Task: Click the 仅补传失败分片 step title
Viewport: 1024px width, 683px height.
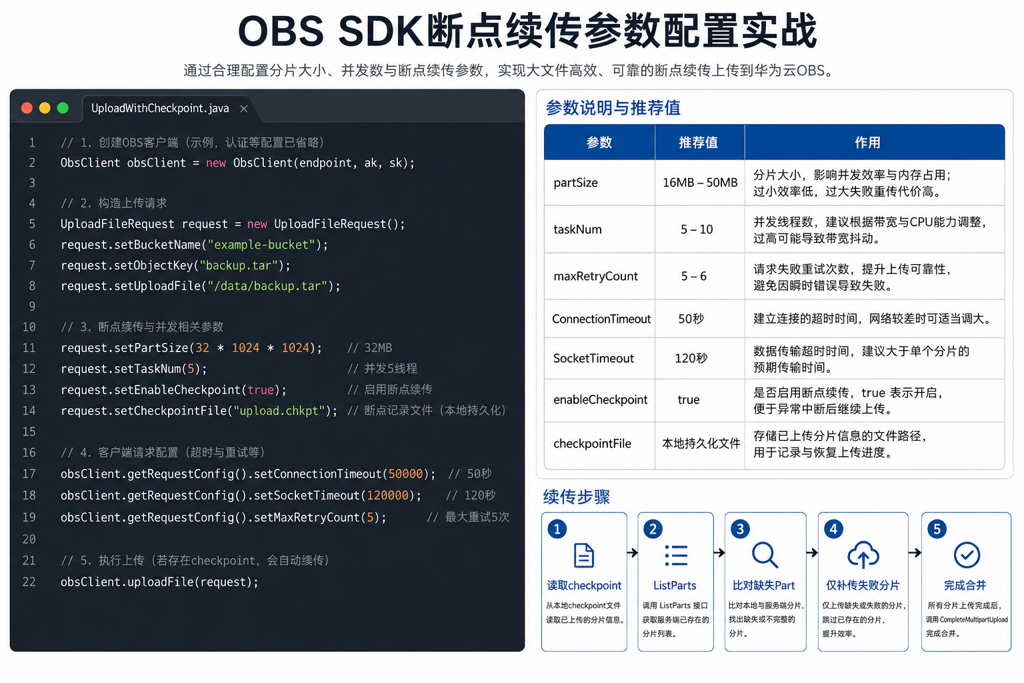Action: pos(863,586)
